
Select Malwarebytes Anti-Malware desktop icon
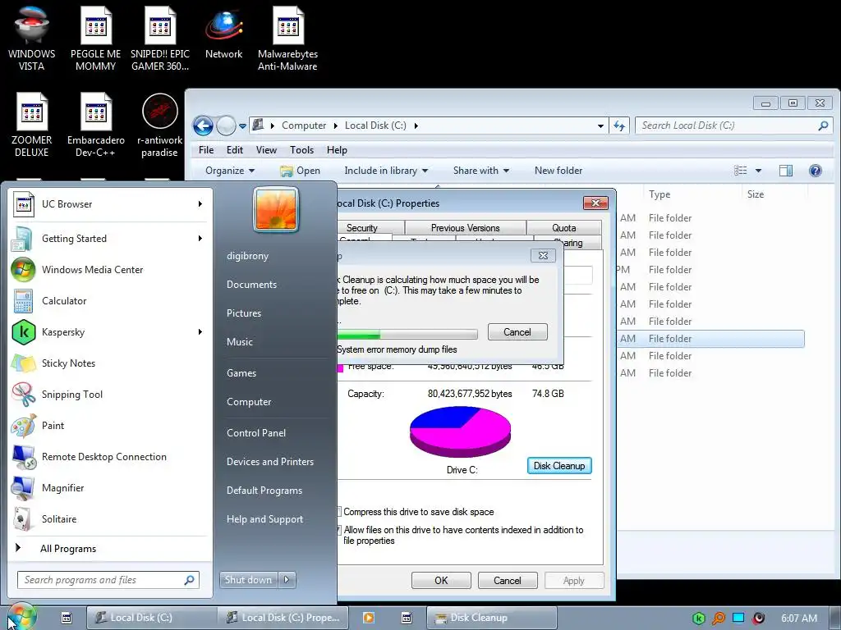(x=287, y=39)
